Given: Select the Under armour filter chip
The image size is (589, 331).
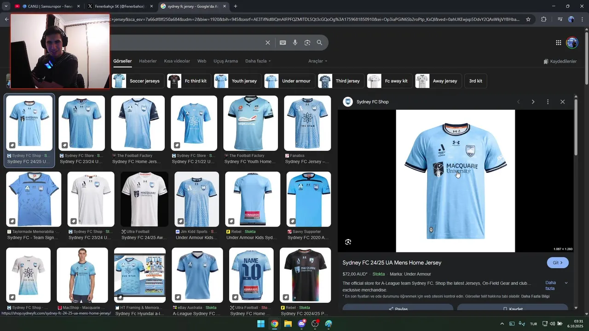Looking at the screenshot, I should point(289,81).
